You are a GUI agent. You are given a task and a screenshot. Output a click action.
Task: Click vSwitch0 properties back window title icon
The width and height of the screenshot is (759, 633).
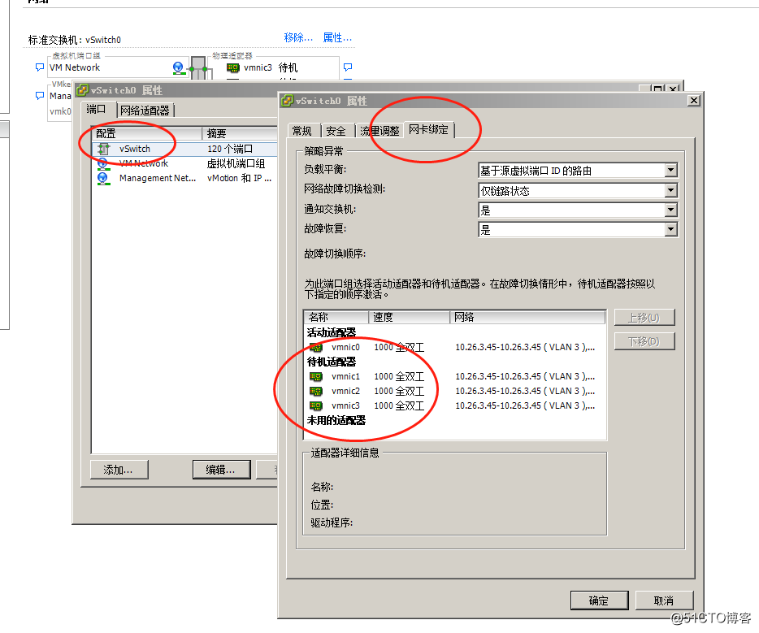coord(82,90)
